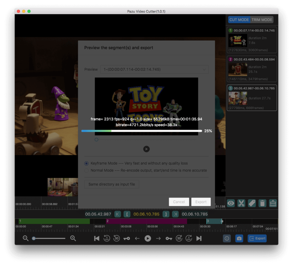
Task: Jump to segment end marker button
Action: tap(175, 214)
